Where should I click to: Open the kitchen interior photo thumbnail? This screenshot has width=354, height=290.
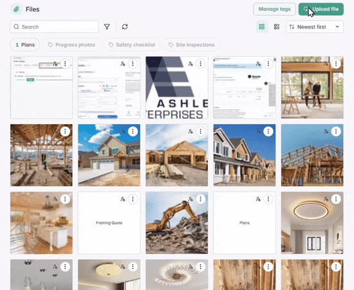pyautogui.click(x=41, y=222)
